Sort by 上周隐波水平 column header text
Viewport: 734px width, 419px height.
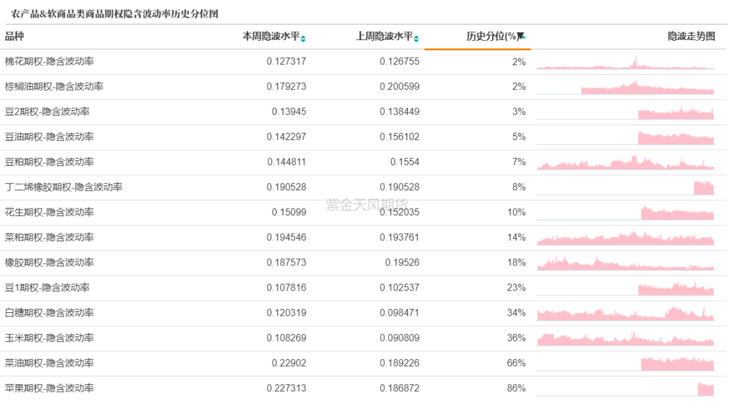(384, 37)
